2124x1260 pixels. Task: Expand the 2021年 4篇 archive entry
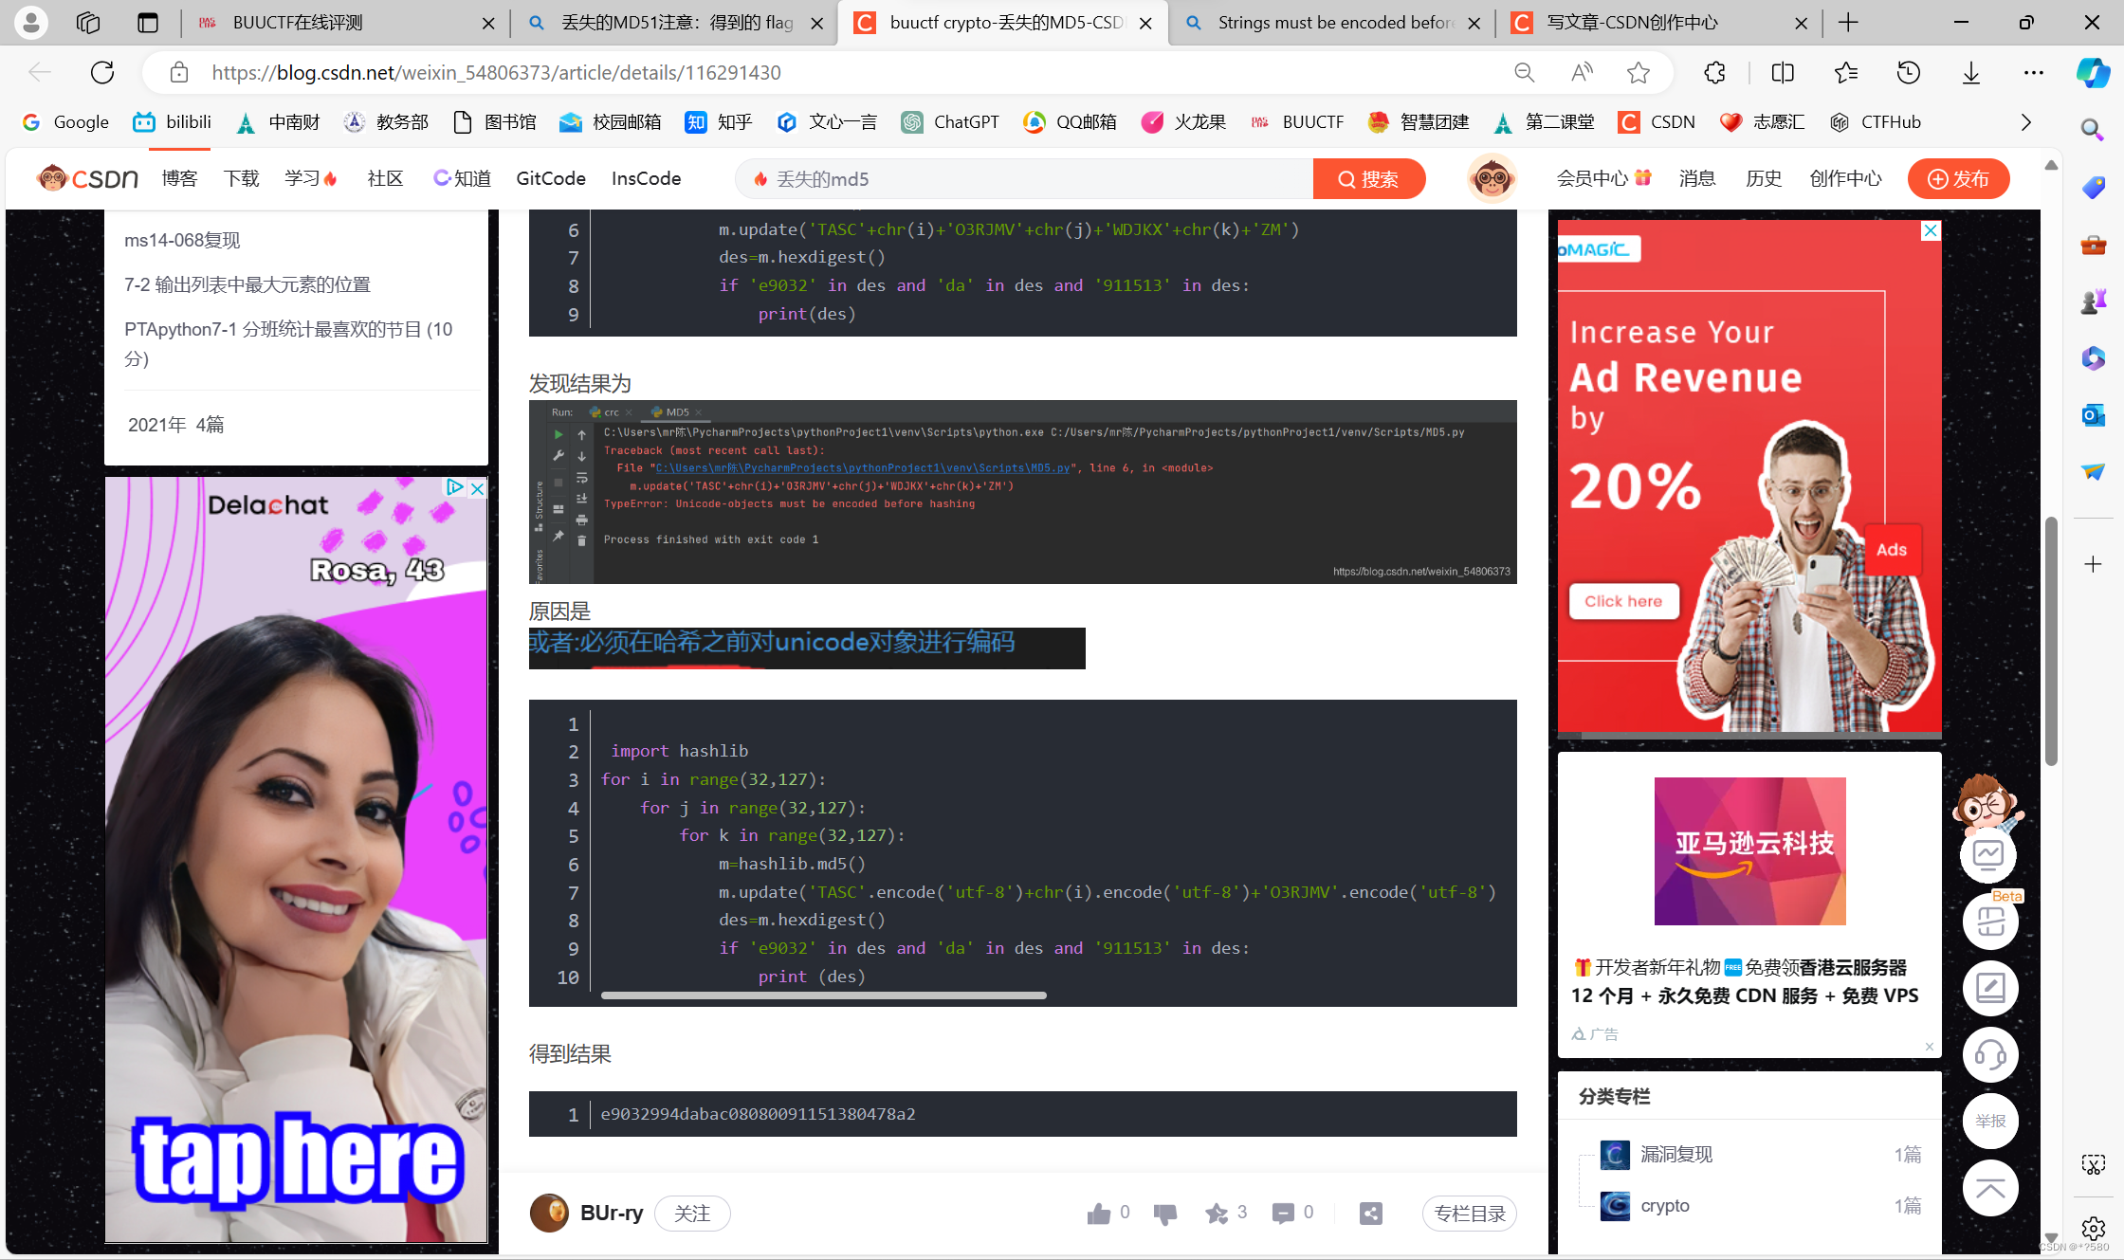pos(176,425)
